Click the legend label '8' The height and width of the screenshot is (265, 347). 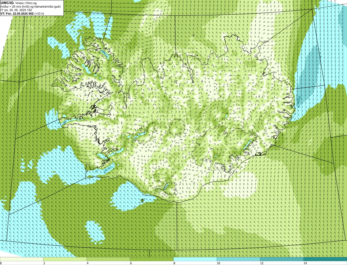[174, 263]
